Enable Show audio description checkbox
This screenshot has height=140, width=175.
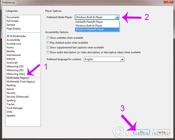pyautogui.click(x=48, y=52)
